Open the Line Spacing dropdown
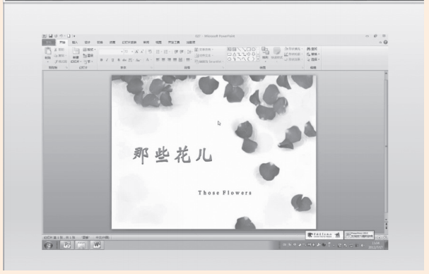429x274 pixels. [189, 52]
